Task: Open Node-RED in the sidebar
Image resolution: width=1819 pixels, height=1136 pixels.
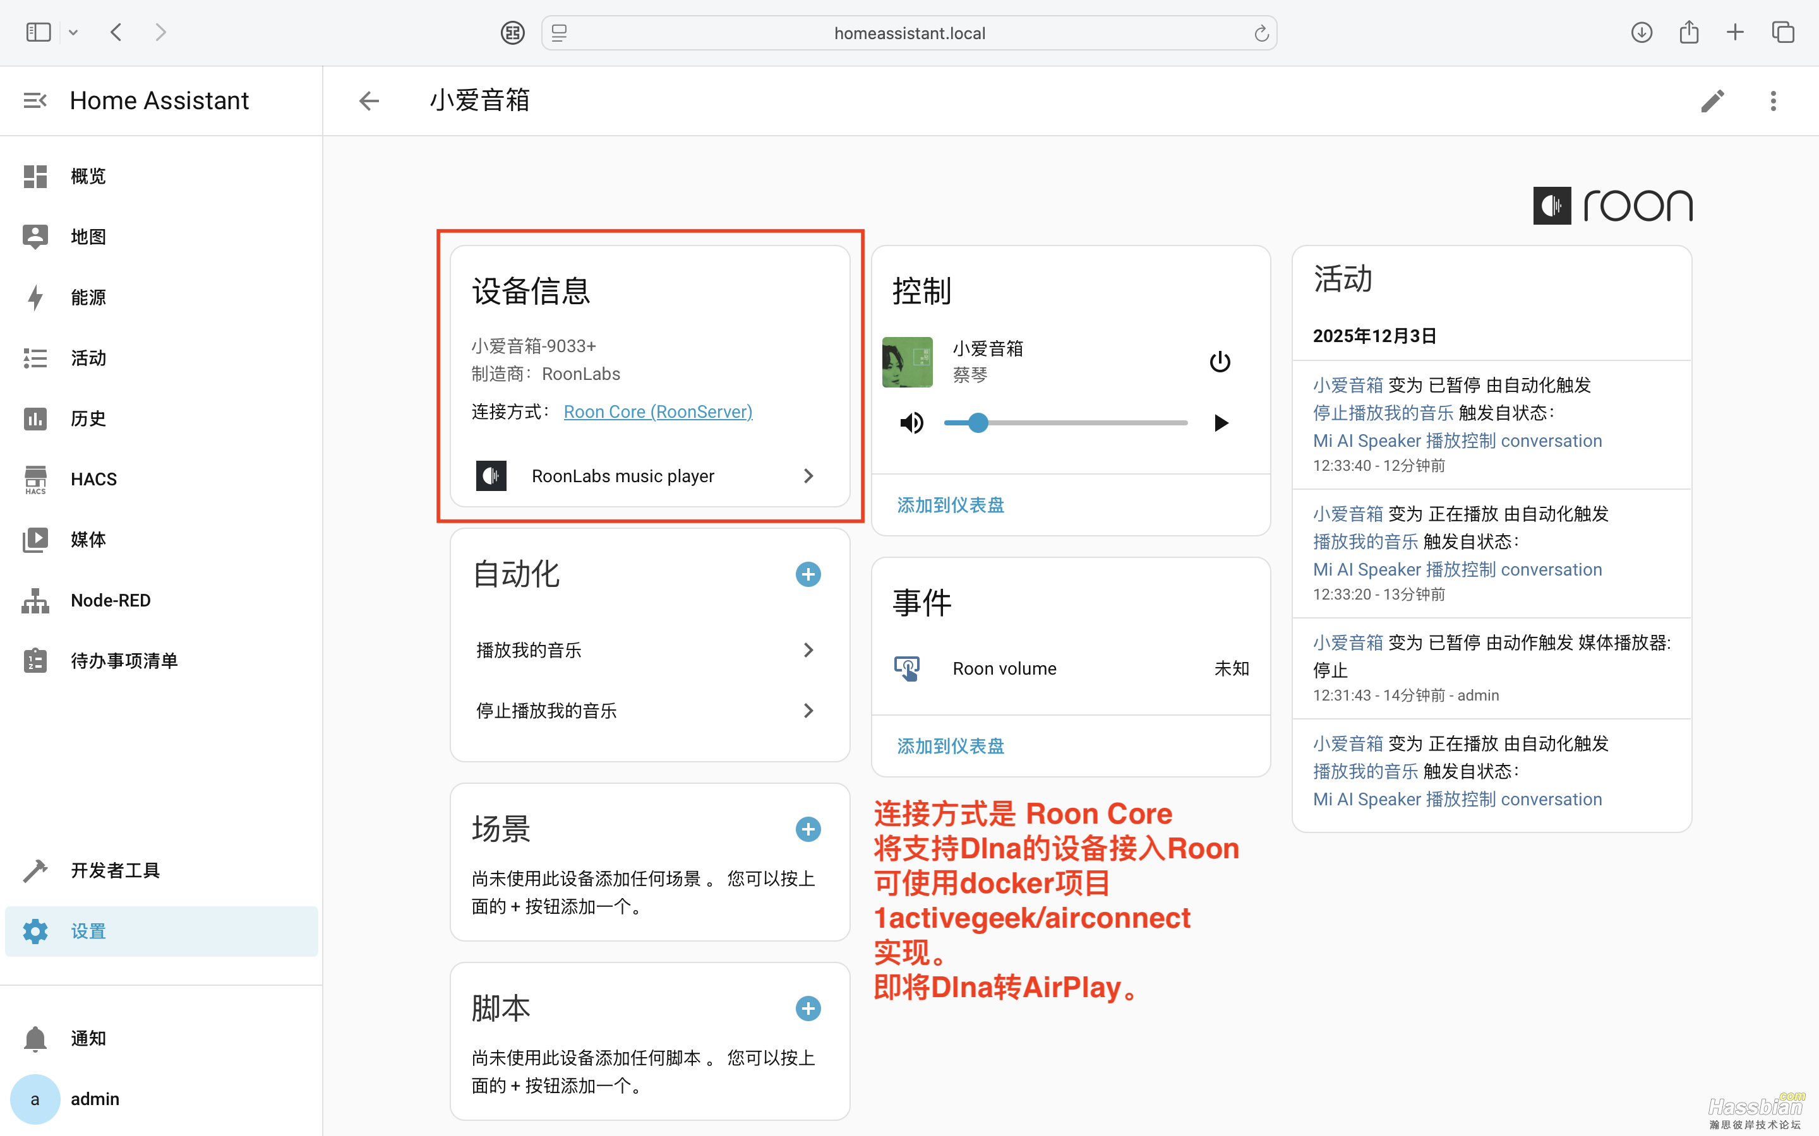Action: (x=110, y=600)
